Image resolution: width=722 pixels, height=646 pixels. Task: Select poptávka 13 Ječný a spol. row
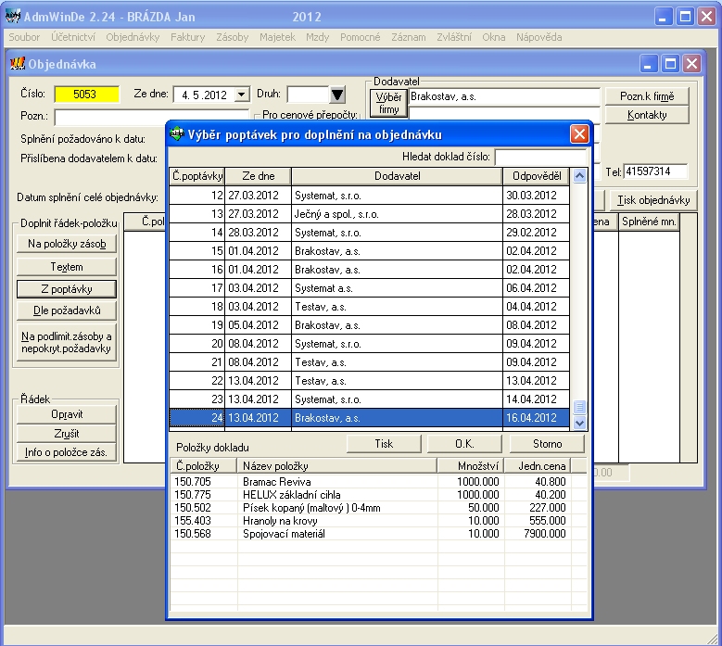click(369, 214)
